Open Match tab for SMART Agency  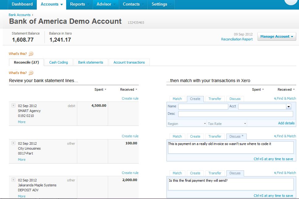pos(177,99)
